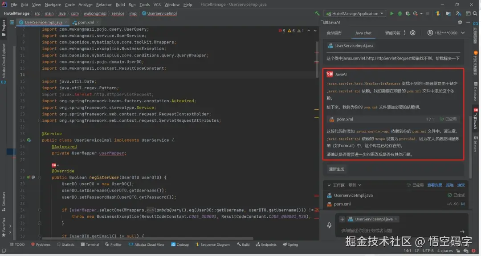Image resolution: width=481 pixels, height=256 pixels.
Task: Open the Terminal tool window
Action: tap(90, 244)
